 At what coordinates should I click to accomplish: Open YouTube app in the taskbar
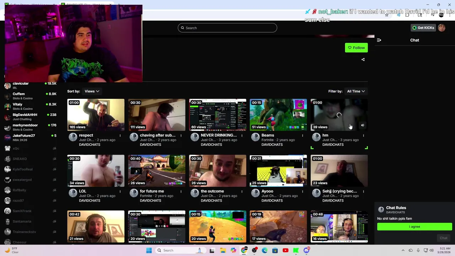(285, 250)
